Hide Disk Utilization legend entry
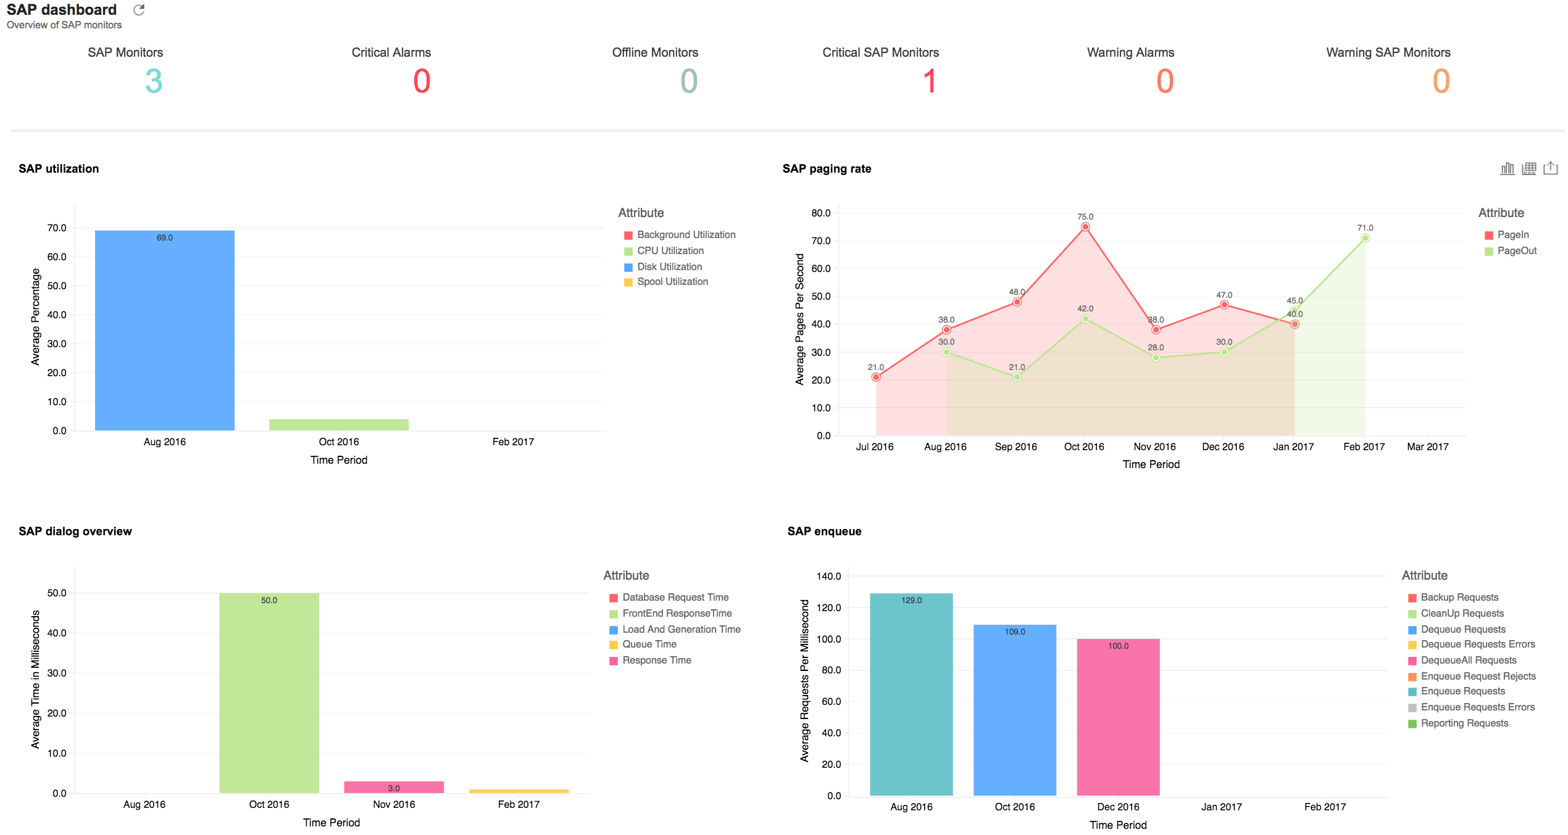Viewport: 1568px width, 835px height. tap(669, 267)
